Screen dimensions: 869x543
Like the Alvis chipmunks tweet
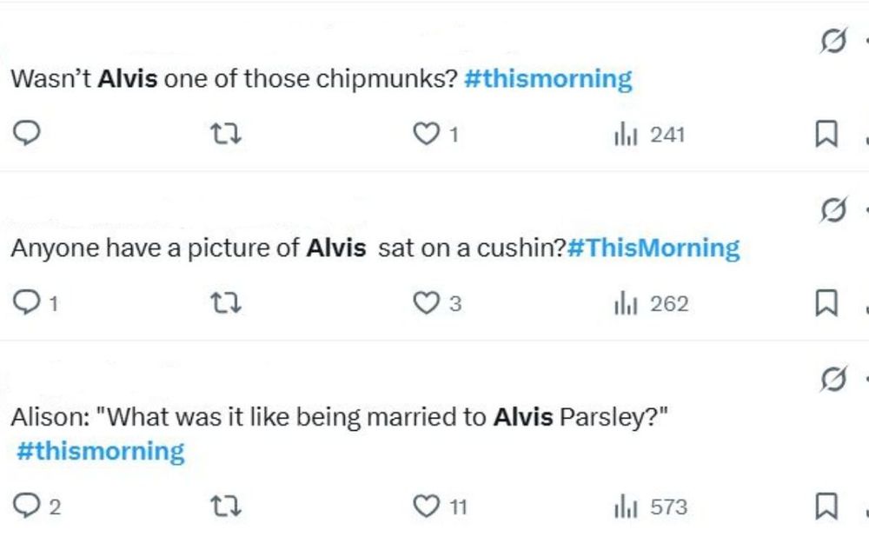point(425,134)
